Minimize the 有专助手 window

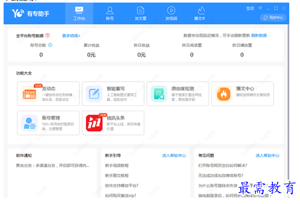tap(268, 9)
